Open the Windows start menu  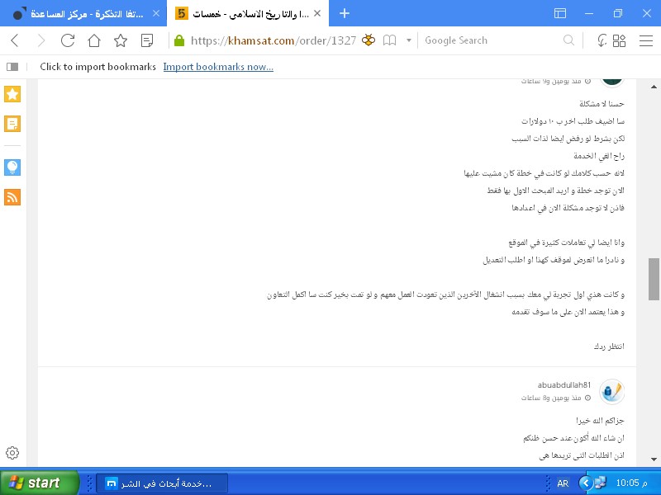coord(40,483)
